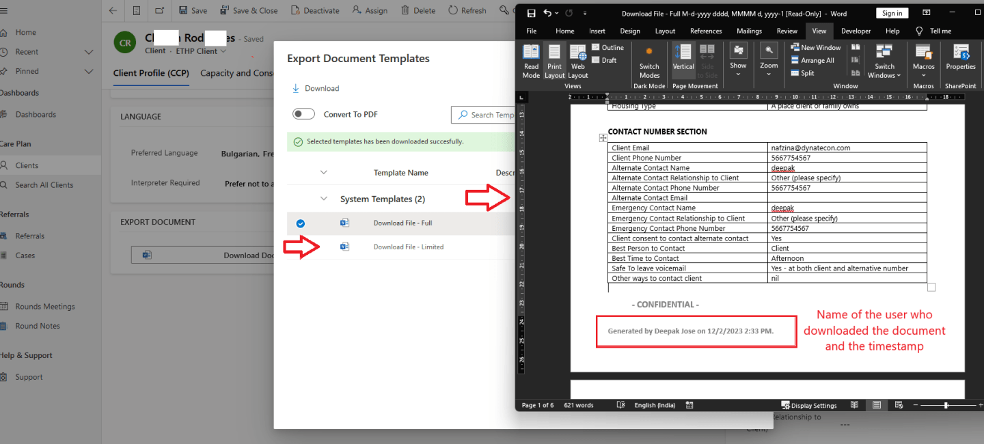
Task: Click the Arrange All icon
Action: pos(795,60)
